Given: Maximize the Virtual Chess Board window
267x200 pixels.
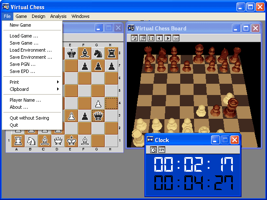Looking at the screenshot, I should pos(246,28).
